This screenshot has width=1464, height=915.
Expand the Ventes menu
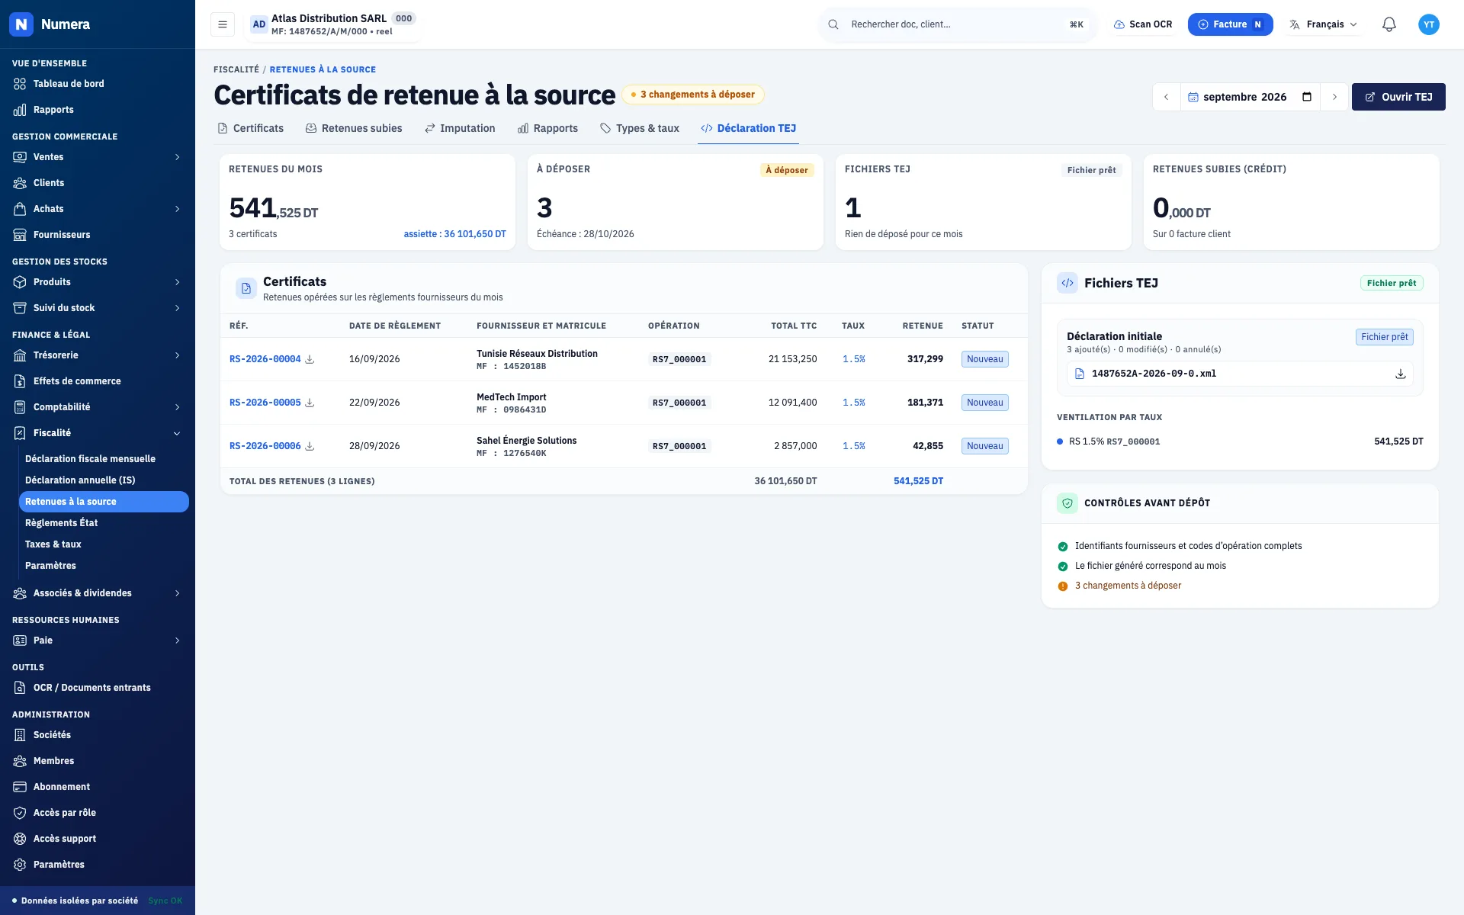(98, 157)
